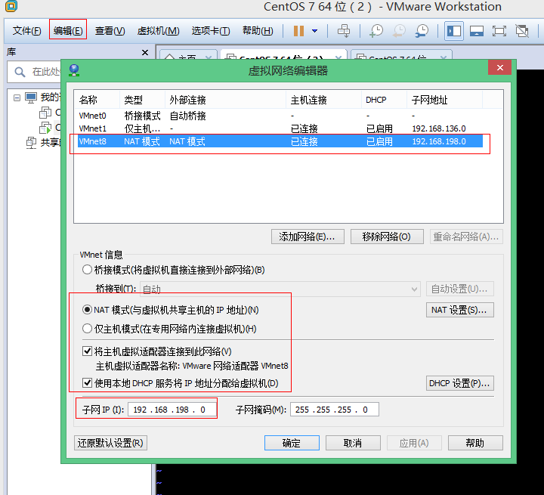Click the My Computer tree icon
This screenshot has width=544, height=495.
(31, 97)
